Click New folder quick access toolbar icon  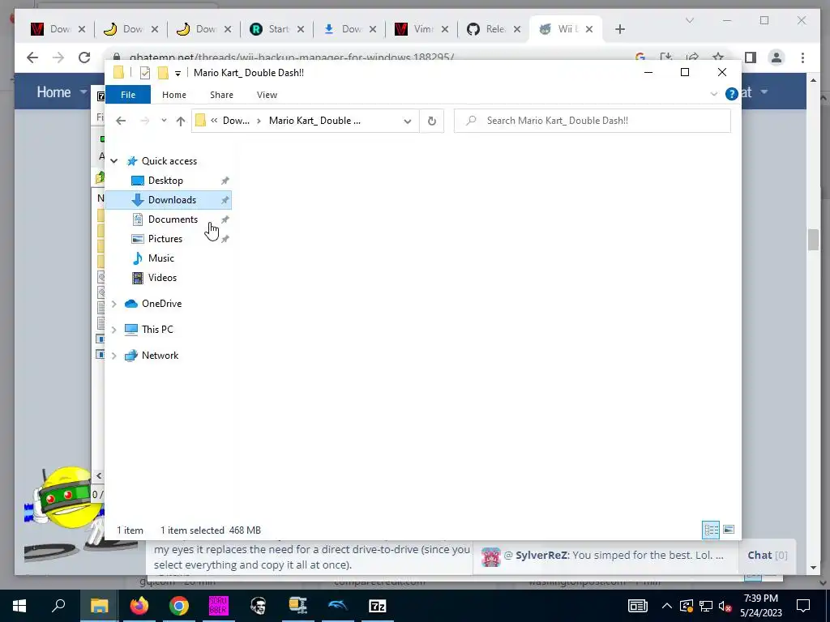163,73
